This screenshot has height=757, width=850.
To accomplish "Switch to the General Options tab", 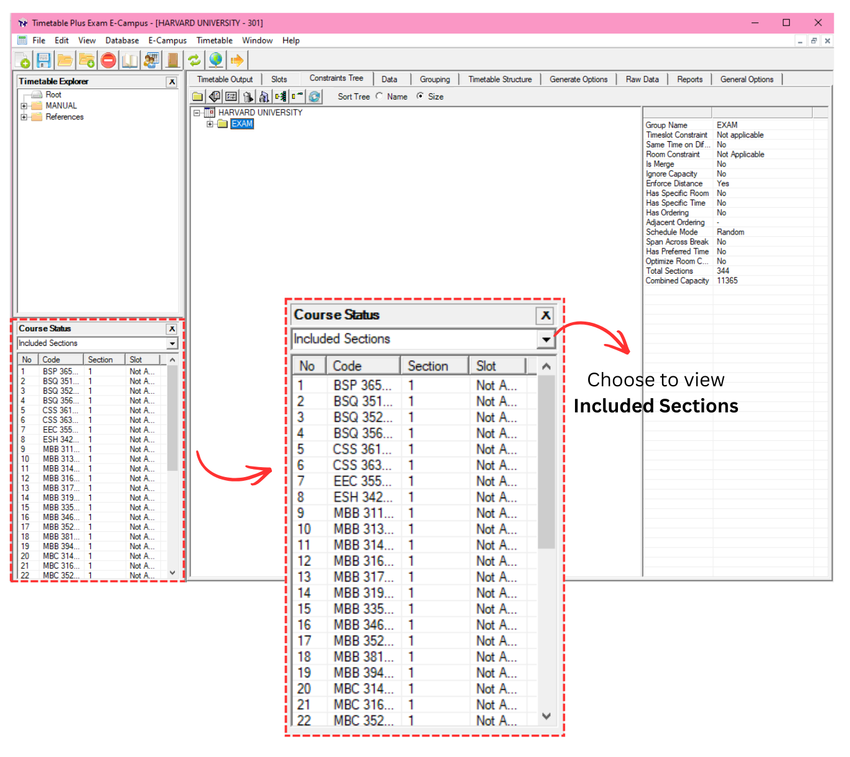I will (747, 80).
